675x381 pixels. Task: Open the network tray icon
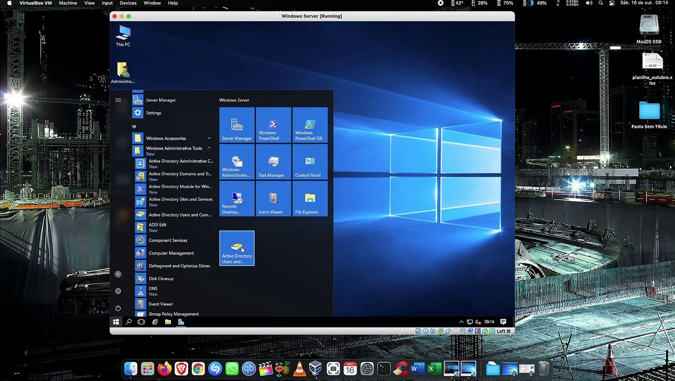pos(469,322)
